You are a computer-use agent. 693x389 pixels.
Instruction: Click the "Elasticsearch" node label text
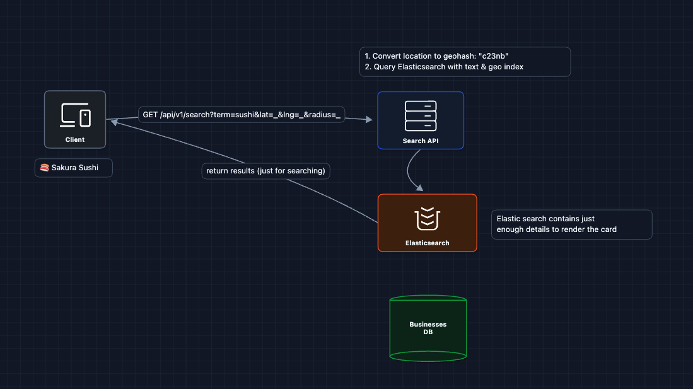tap(427, 243)
